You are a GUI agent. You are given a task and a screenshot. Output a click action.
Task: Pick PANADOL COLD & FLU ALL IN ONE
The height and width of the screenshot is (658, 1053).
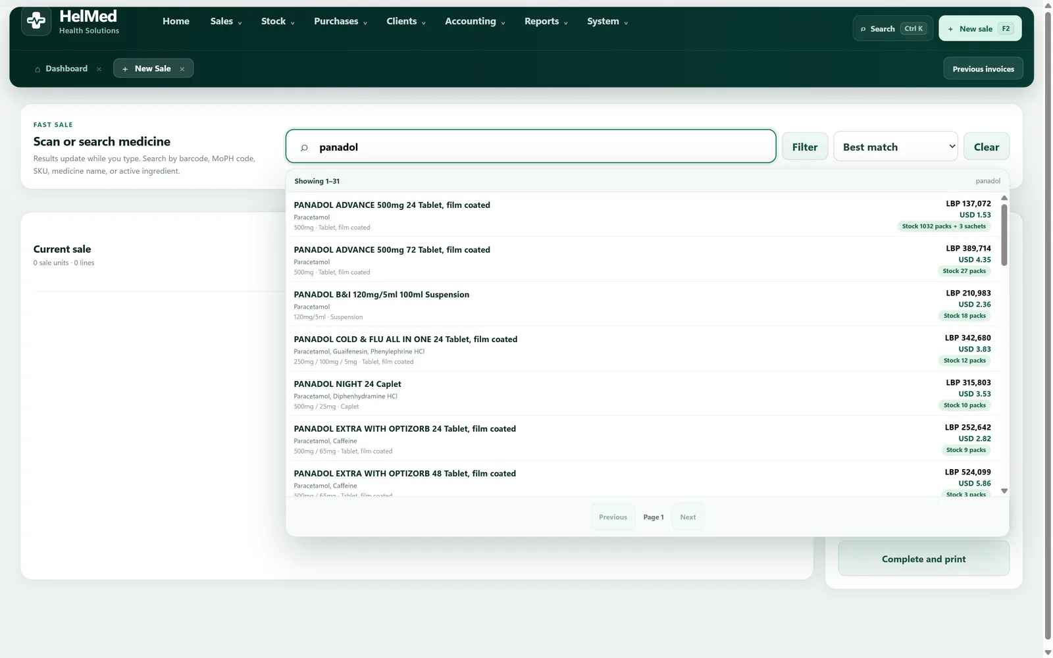point(642,349)
